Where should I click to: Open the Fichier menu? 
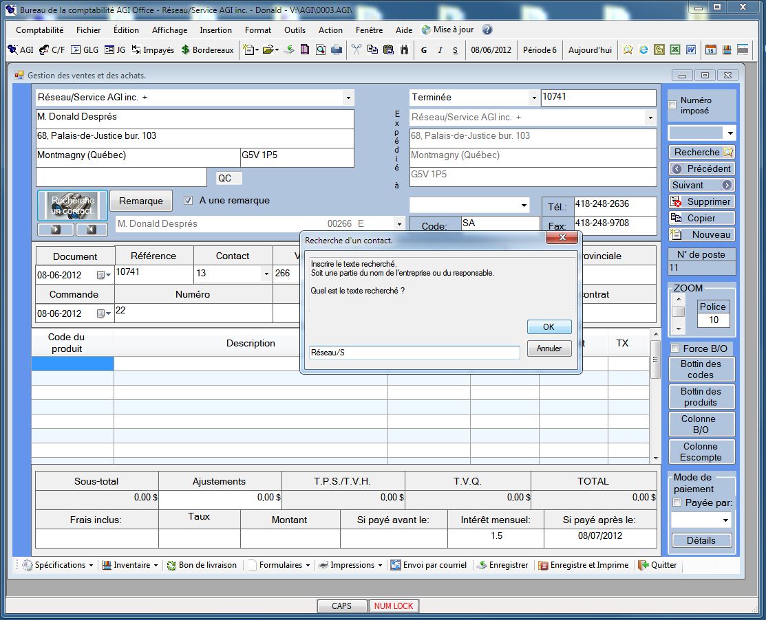click(88, 30)
